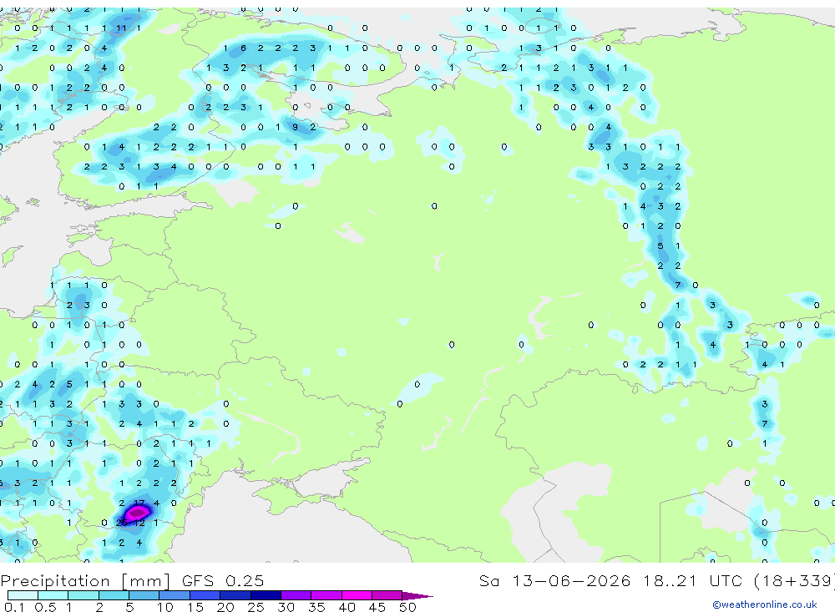Click the 1–2 mm legend swatch

[x=83, y=595]
